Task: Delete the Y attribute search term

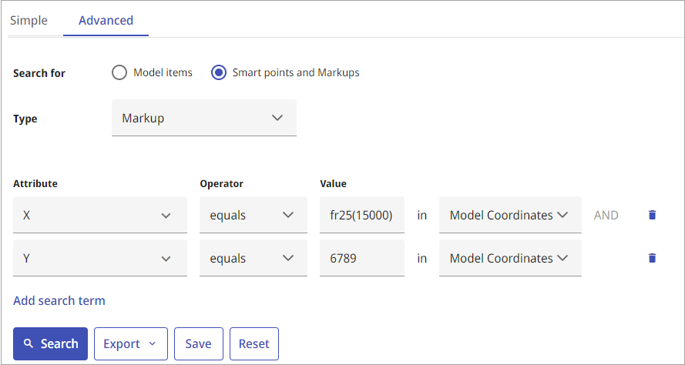Action: coord(652,258)
